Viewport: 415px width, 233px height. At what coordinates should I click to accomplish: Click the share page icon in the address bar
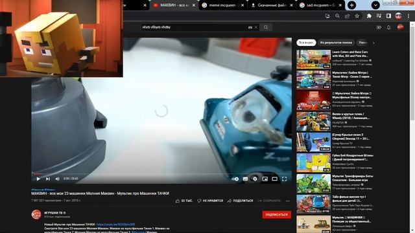point(347,16)
